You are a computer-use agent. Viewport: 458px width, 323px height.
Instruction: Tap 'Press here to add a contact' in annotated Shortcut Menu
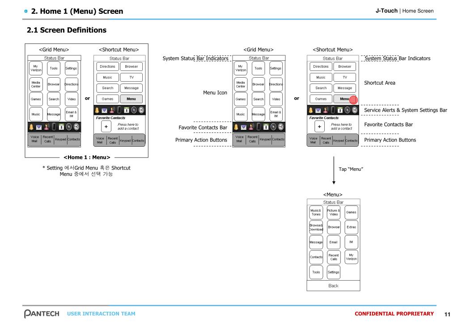pyautogui.click(x=341, y=126)
